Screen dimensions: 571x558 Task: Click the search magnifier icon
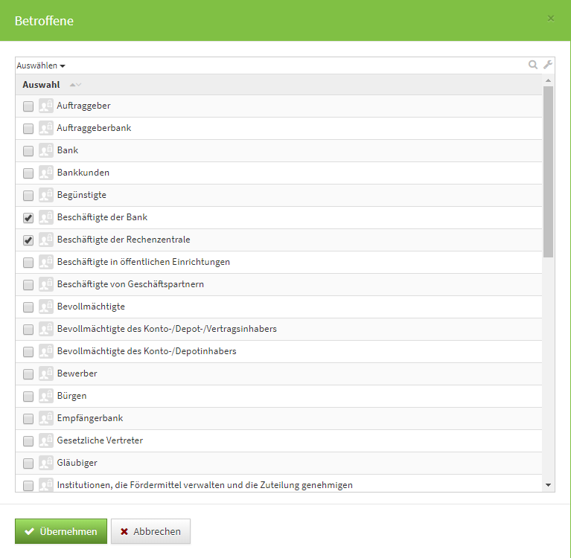532,65
